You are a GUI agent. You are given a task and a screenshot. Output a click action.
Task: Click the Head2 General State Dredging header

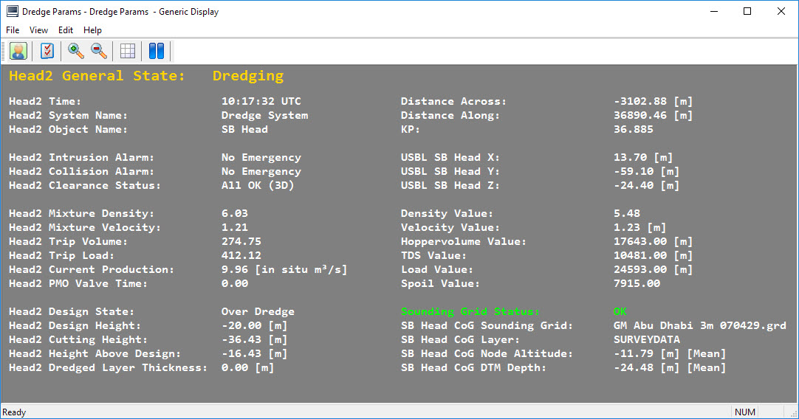[x=146, y=76]
